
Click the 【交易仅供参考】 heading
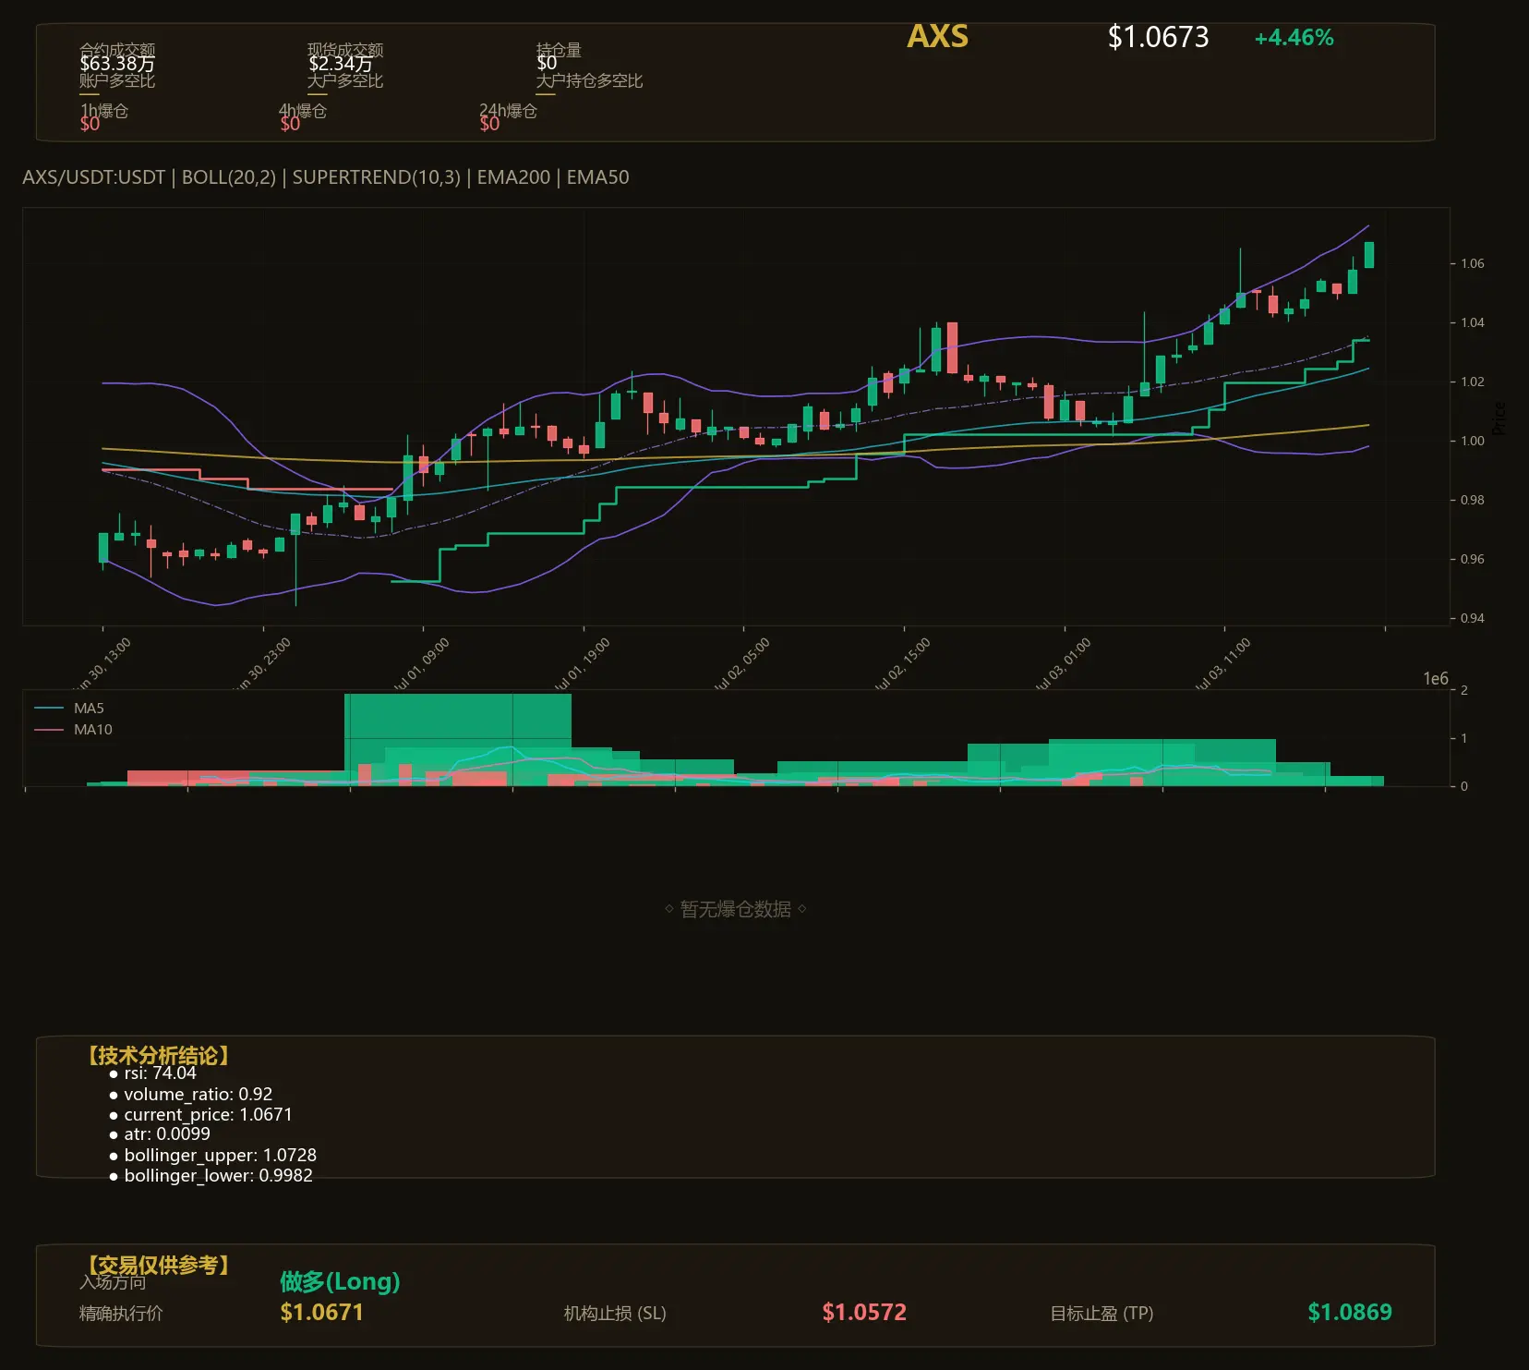click(x=157, y=1265)
